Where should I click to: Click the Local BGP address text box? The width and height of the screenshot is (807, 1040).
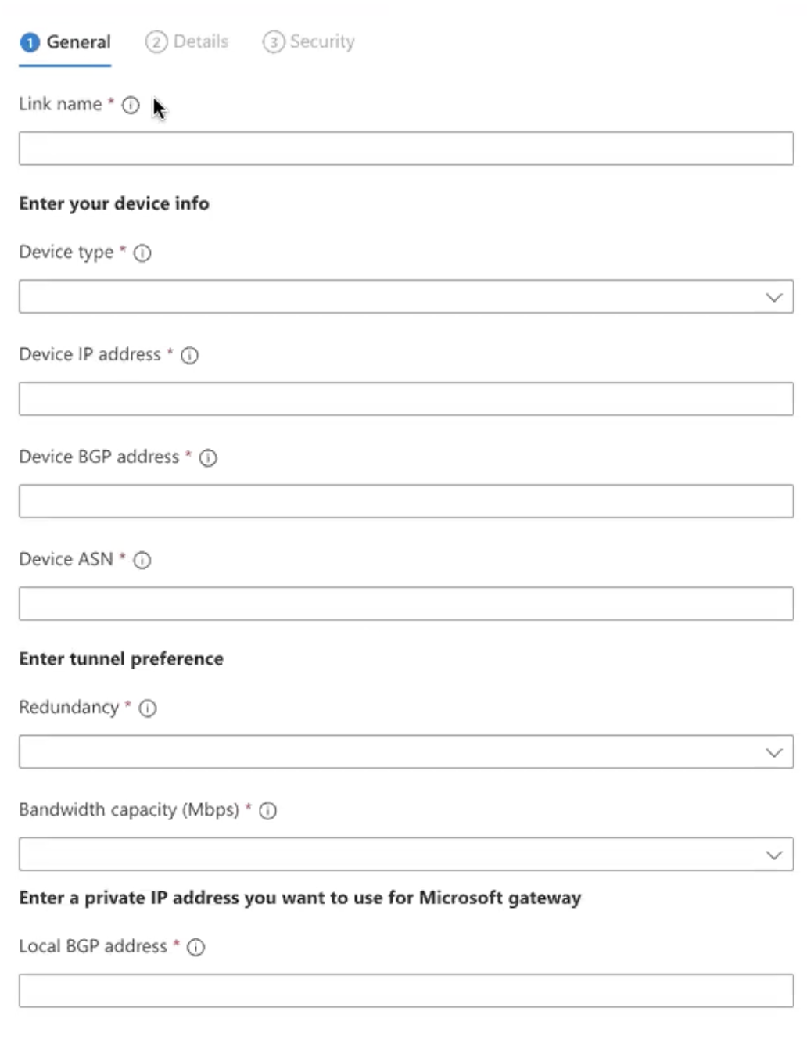coord(406,991)
